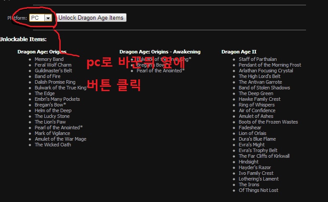Select 'Helm of the Deep' item

(x=53, y=110)
